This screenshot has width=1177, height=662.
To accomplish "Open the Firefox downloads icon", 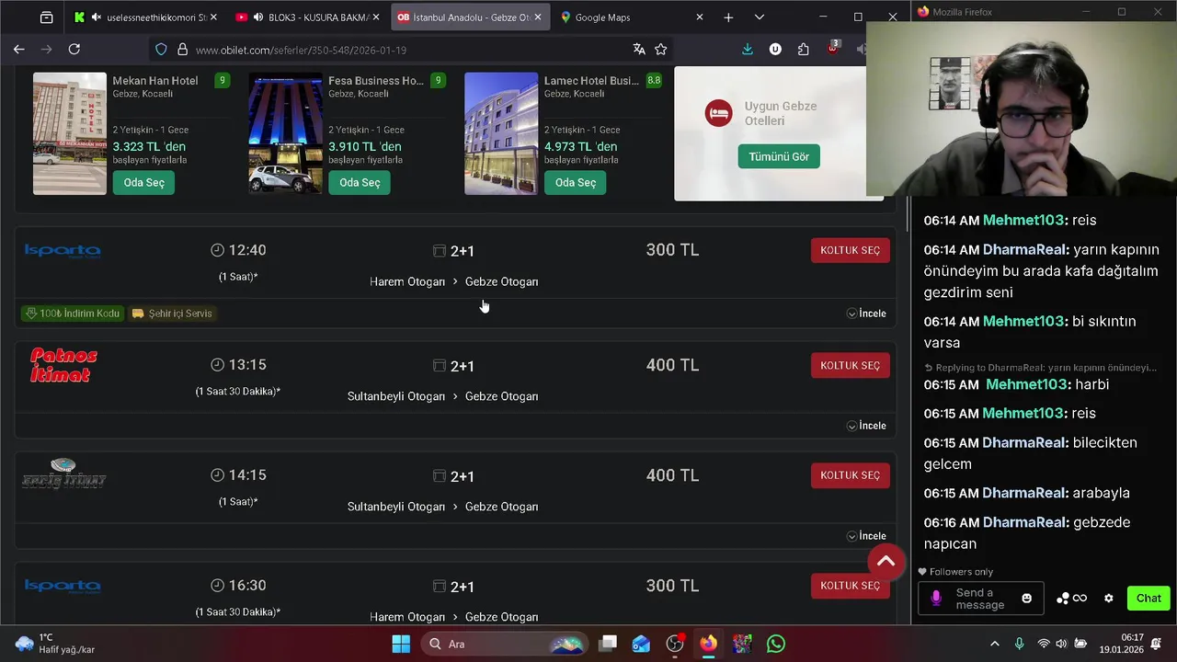I will (x=748, y=50).
